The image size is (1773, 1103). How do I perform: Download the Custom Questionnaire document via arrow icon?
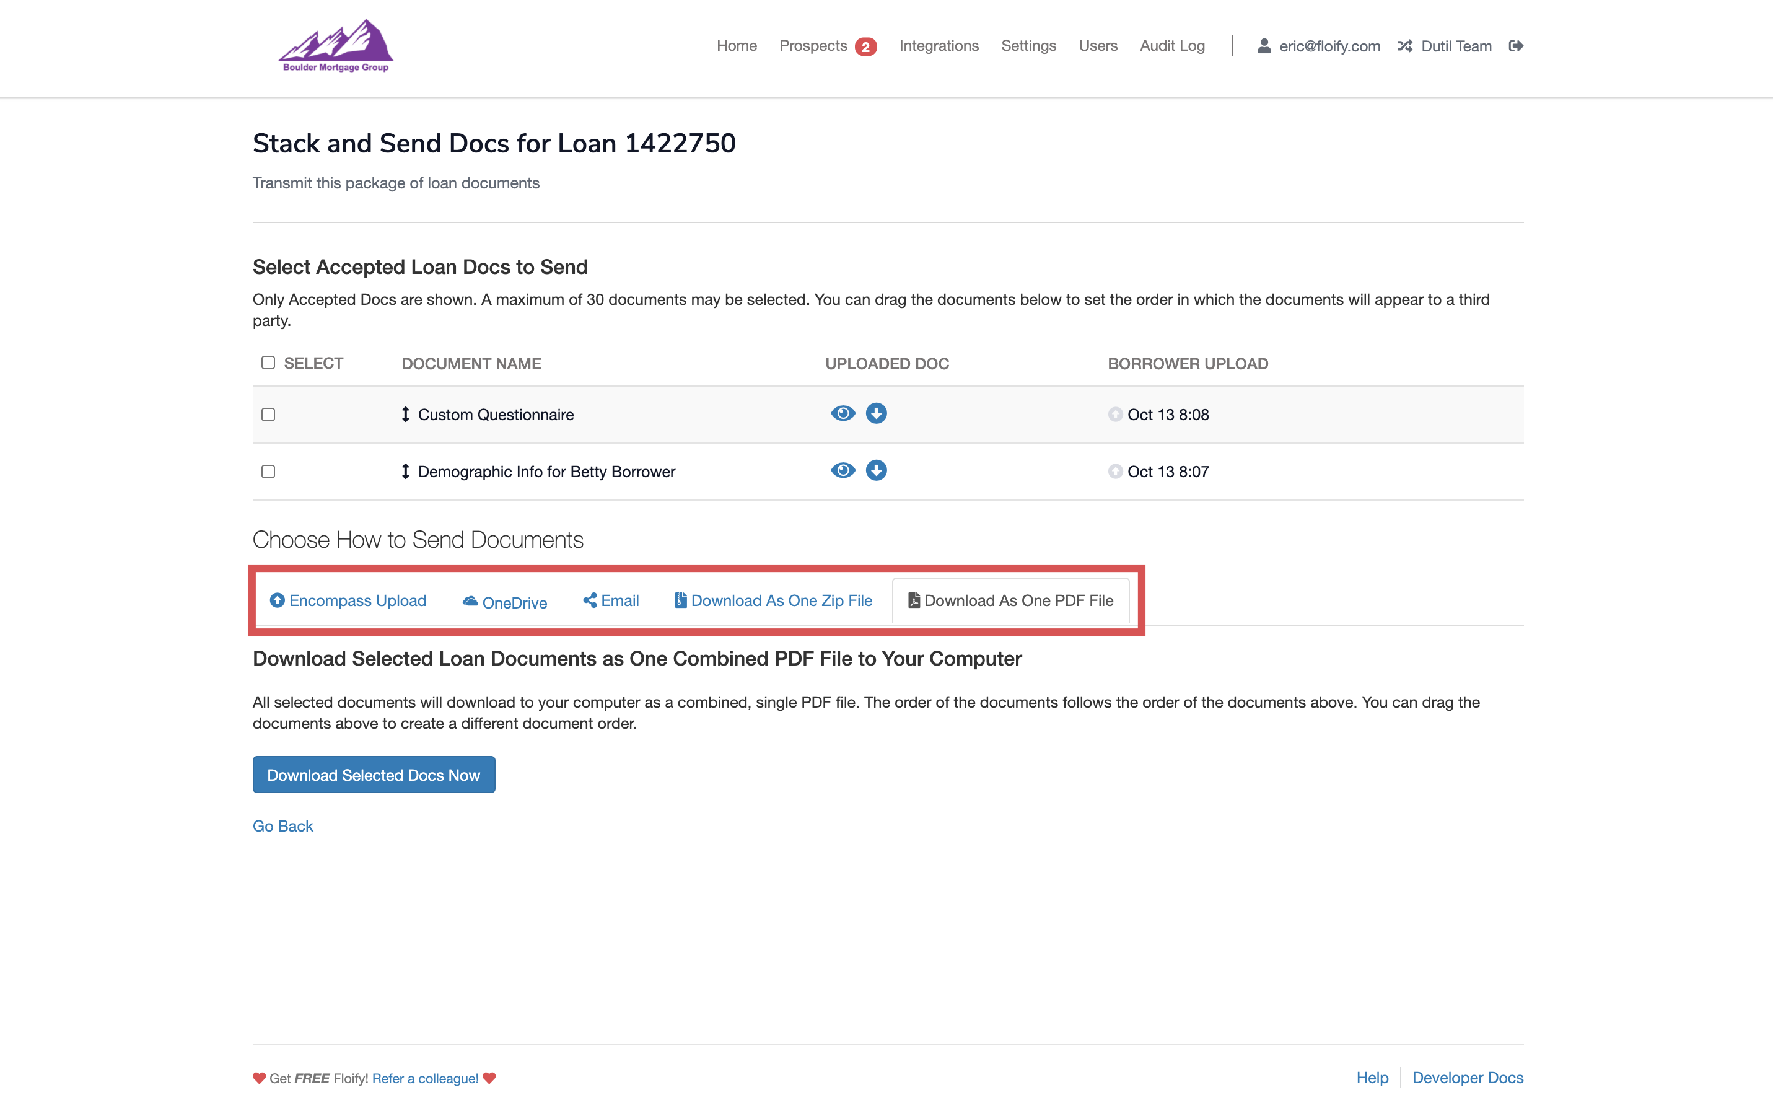point(876,414)
